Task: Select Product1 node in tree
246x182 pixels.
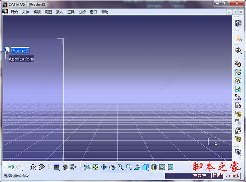Action: click(x=20, y=51)
